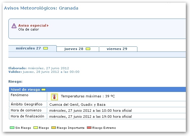Click the thermometer temperature icon
The height and width of the screenshot is (136, 190).
(54, 96)
